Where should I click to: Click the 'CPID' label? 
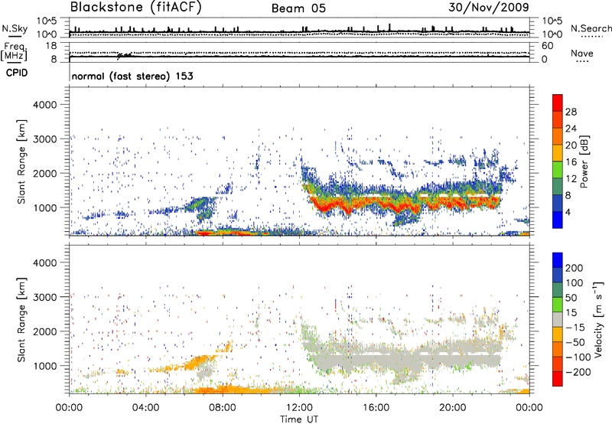[17, 73]
